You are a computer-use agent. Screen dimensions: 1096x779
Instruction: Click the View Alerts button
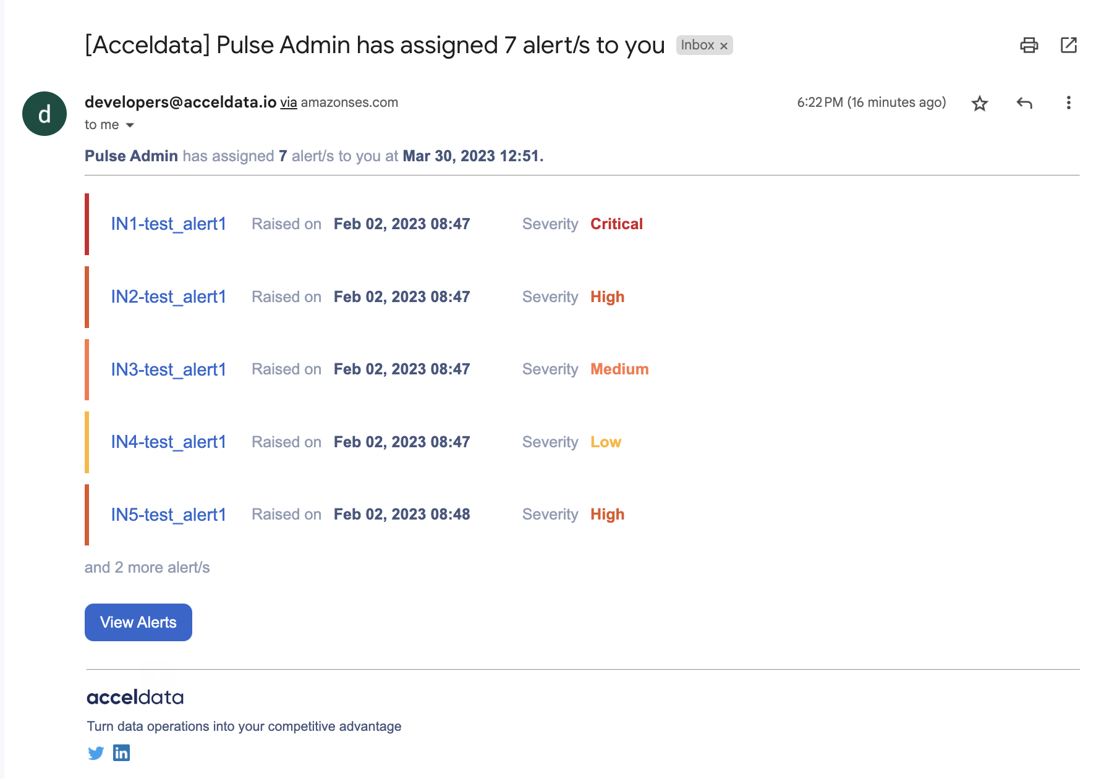[x=138, y=622]
